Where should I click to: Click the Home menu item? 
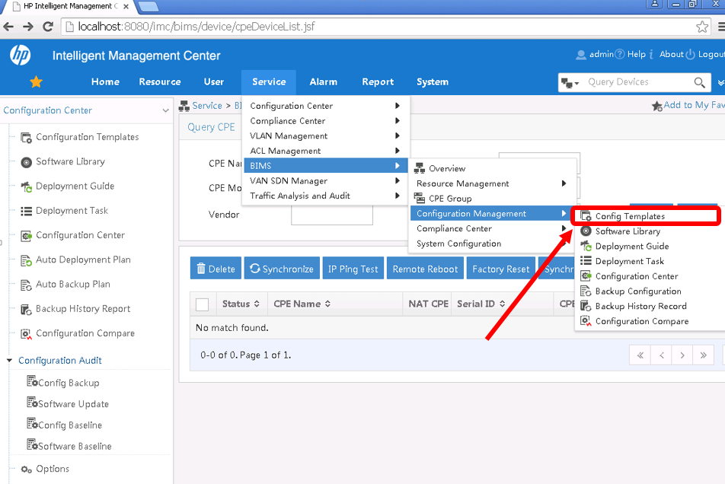coord(105,82)
